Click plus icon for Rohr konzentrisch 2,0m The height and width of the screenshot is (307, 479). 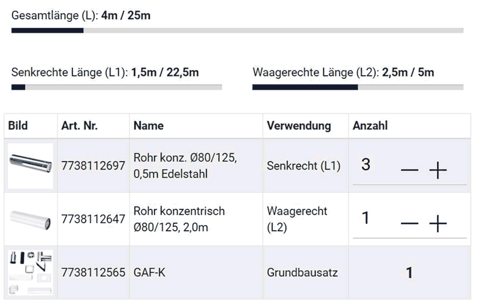[438, 223]
